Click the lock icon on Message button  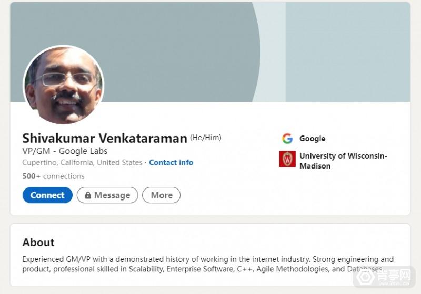point(87,195)
